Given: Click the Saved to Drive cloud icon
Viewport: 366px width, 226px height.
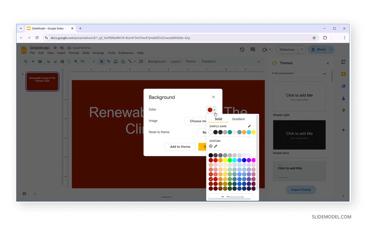Looking at the screenshot, I should pos(69,48).
